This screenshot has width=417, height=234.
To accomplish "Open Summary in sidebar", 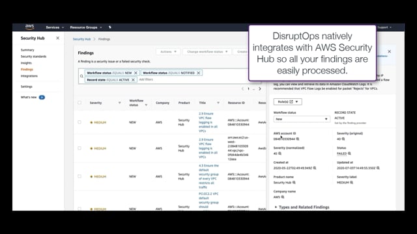I will coord(27,50).
